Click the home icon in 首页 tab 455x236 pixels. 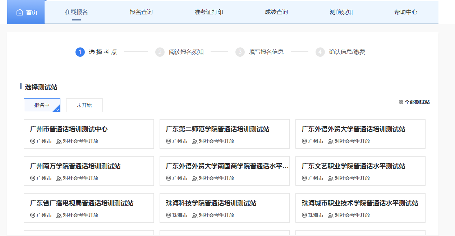coord(20,12)
